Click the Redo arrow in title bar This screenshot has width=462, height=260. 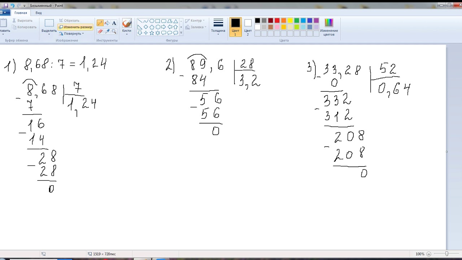19,6
